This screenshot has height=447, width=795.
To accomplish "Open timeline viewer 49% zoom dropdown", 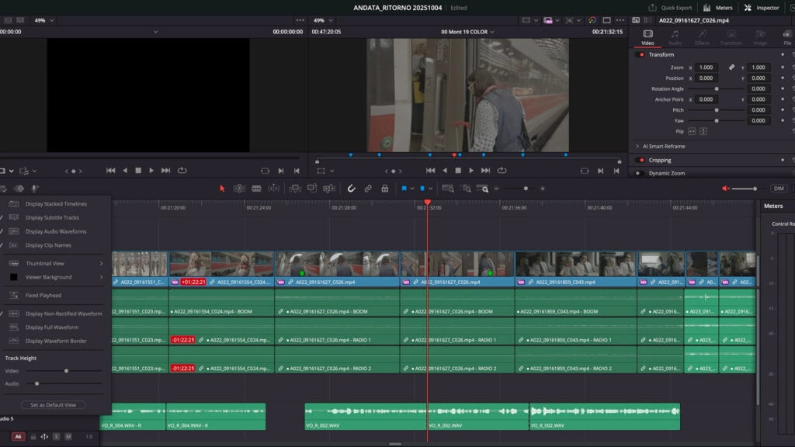I will coord(323,20).
